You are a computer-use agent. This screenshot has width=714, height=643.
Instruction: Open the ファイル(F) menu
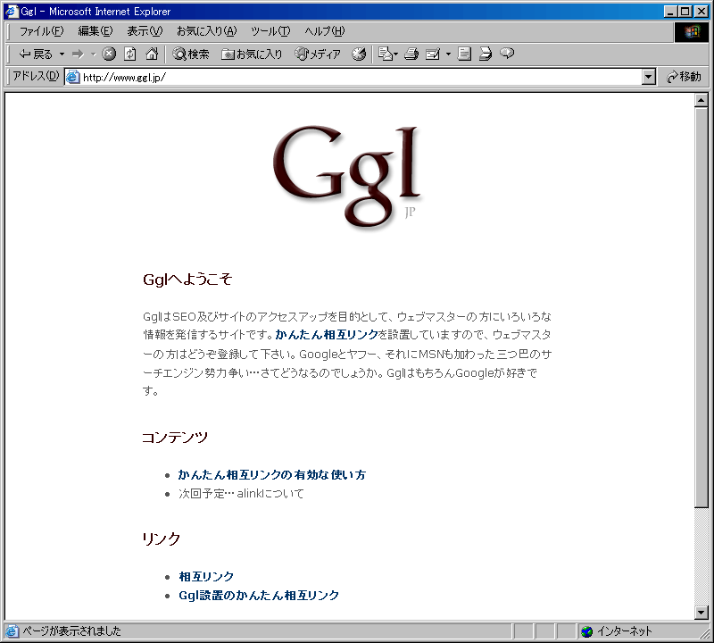pos(41,31)
